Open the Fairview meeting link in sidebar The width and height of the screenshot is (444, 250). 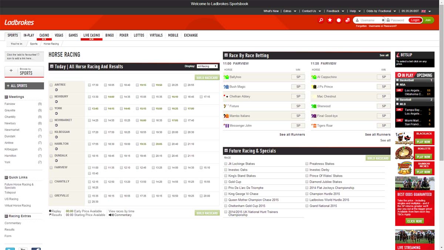coord(10,104)
